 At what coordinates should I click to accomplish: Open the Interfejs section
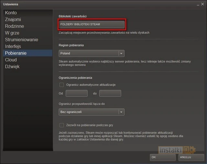click(28, 46)
